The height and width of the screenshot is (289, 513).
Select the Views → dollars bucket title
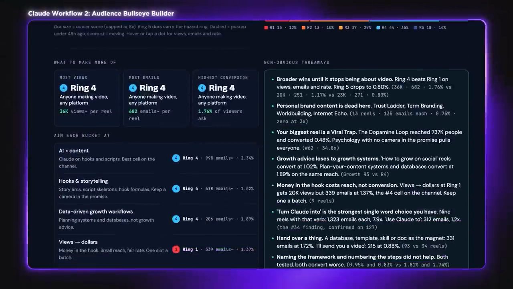pos(78,242)
